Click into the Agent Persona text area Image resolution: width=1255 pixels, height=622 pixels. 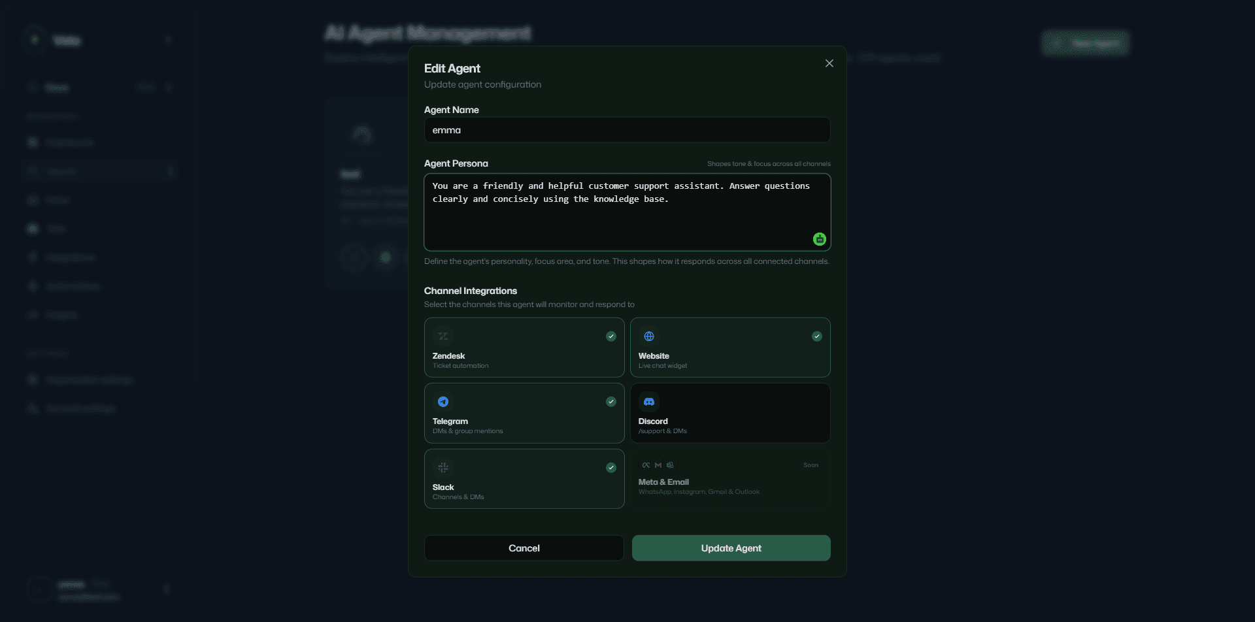627,212
